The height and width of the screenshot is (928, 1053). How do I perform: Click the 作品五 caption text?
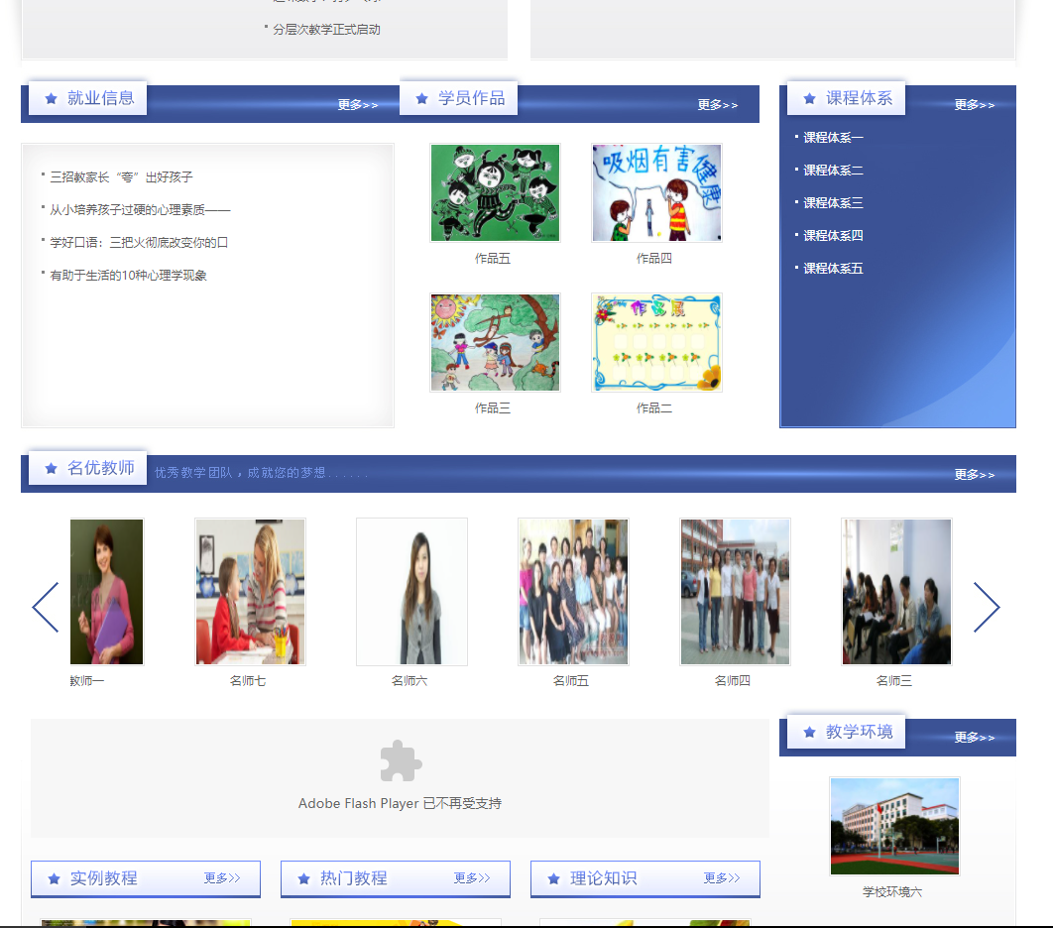click(x=493, y=259)
